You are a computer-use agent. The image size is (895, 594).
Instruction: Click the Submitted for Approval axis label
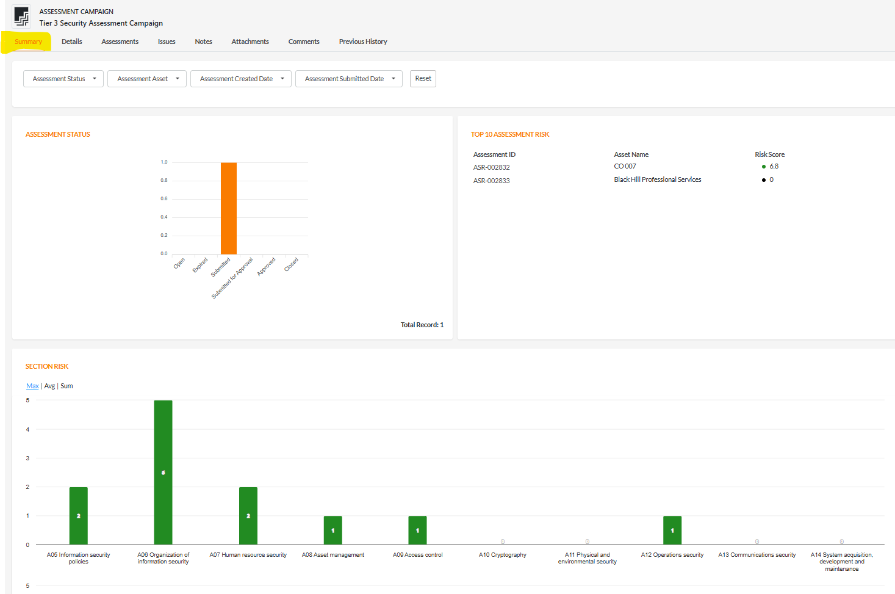point(232,278)
